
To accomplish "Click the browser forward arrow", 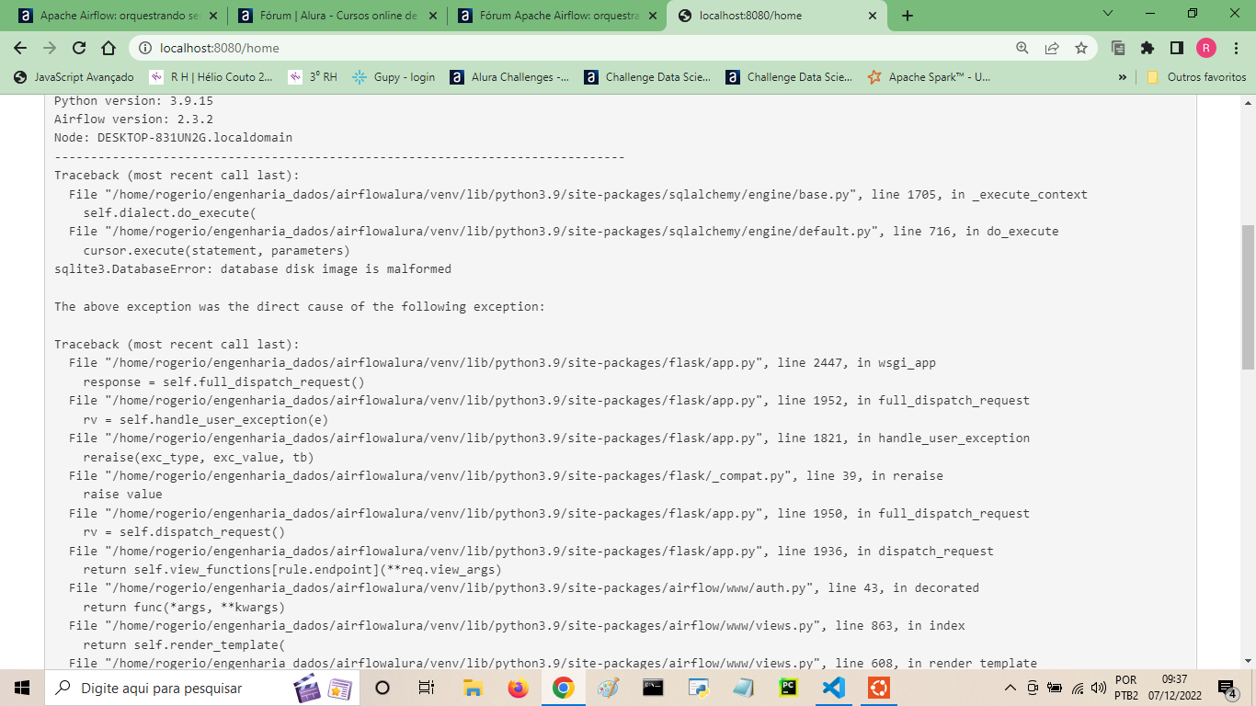I will (x=50, y=48).
